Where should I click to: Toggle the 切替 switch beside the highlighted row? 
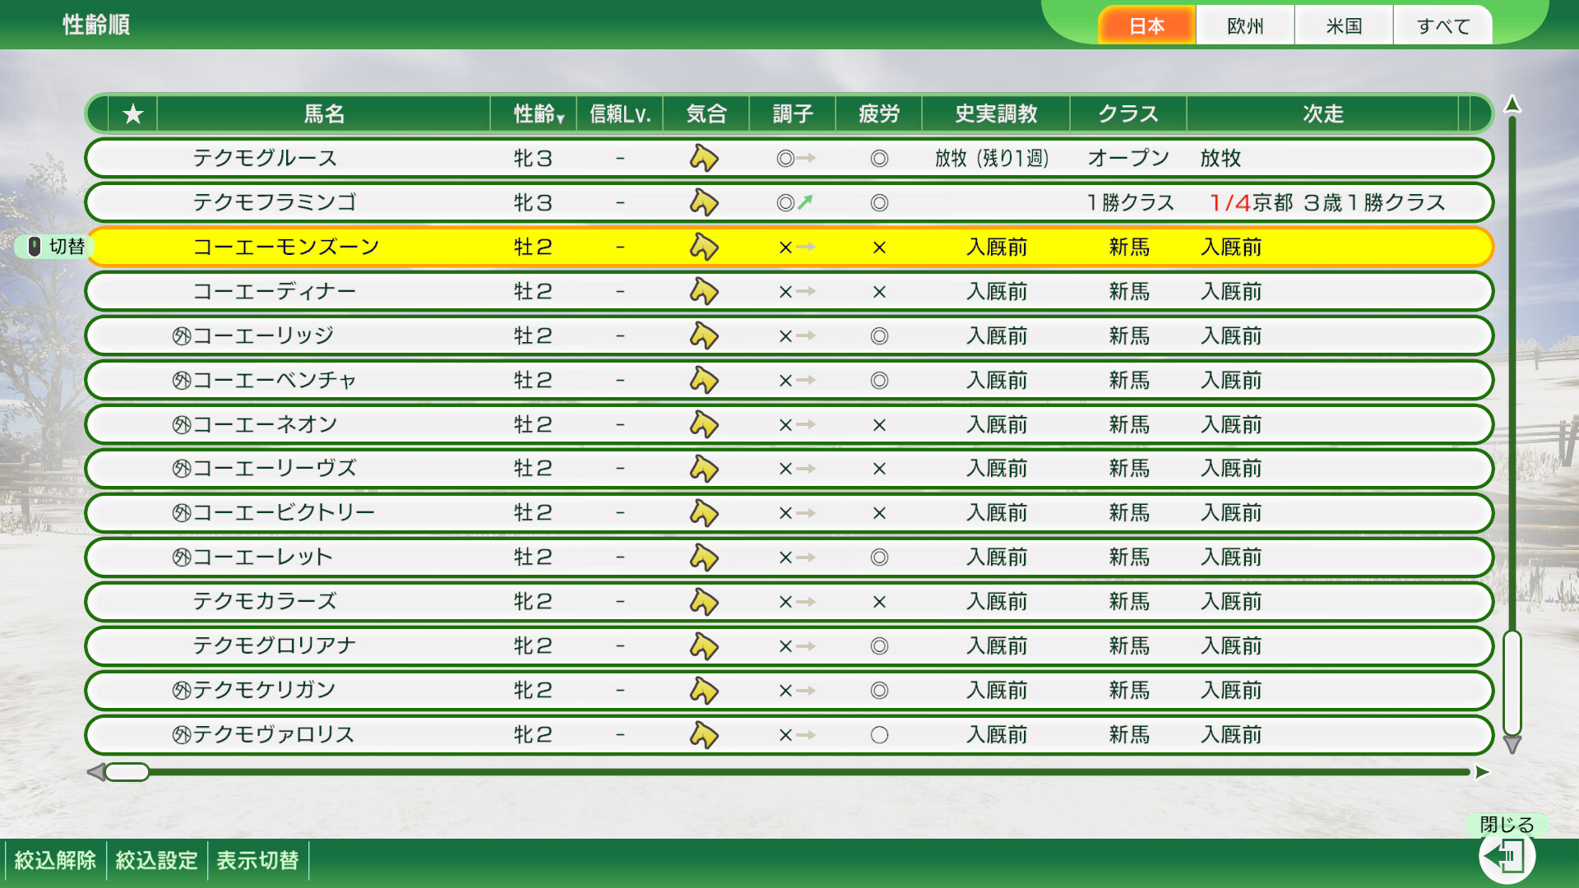point(51,246)
